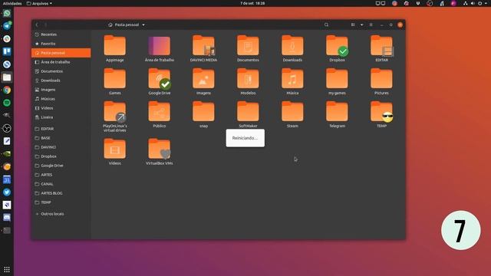Go back with the back arrow
This screenshot has width=491, height=276.
[37, 25]
